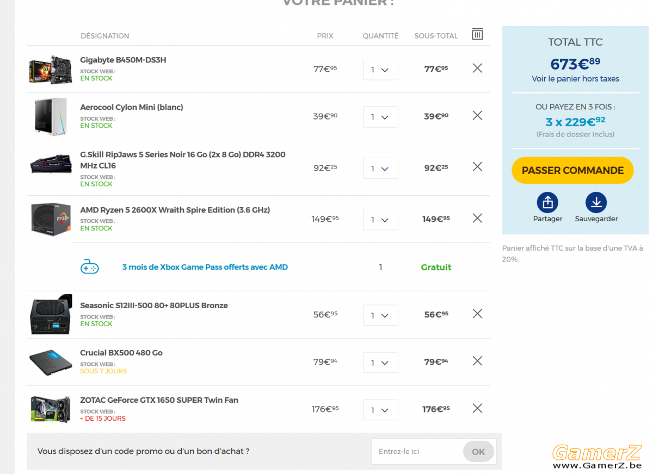653x474 pixels.
Task: Remove Aerocool Cylon Mini from cart
Action: (x=477, y=115)
